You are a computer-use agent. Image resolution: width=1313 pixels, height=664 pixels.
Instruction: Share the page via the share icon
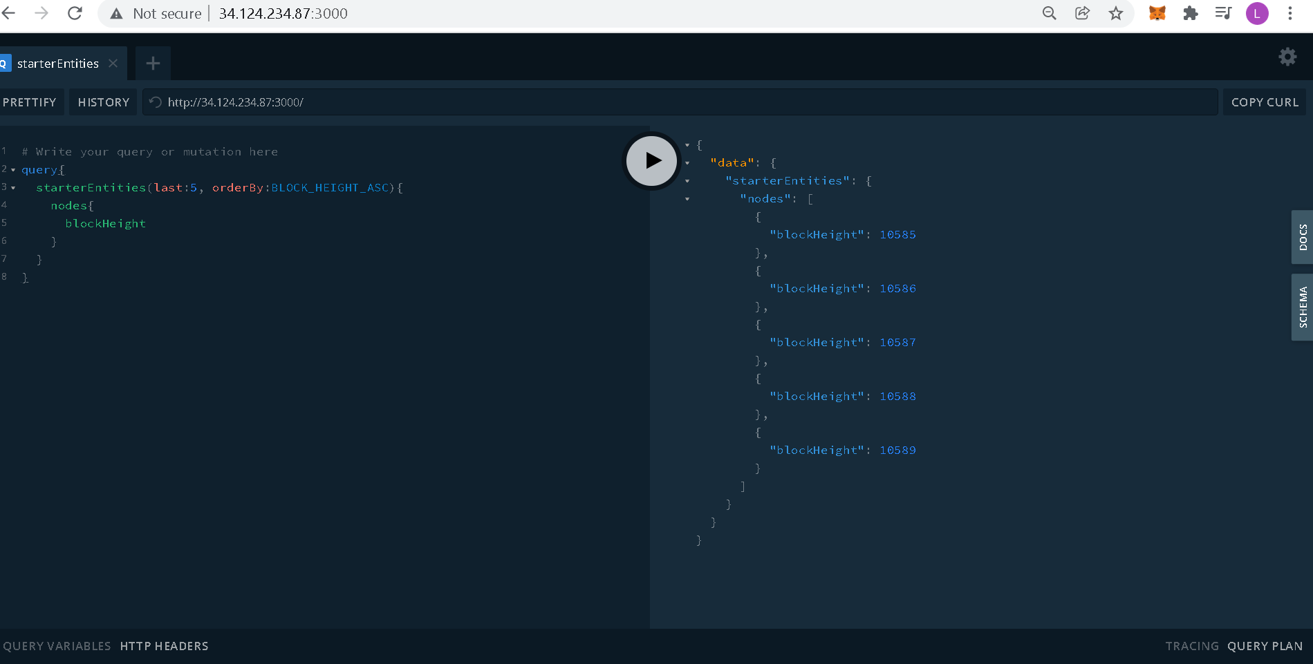tap(1082, 13)
